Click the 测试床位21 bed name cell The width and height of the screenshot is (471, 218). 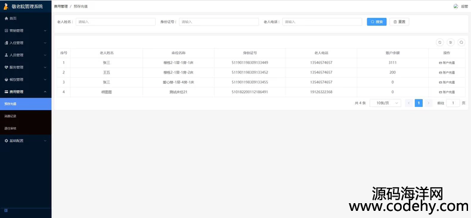coord(178,92)
